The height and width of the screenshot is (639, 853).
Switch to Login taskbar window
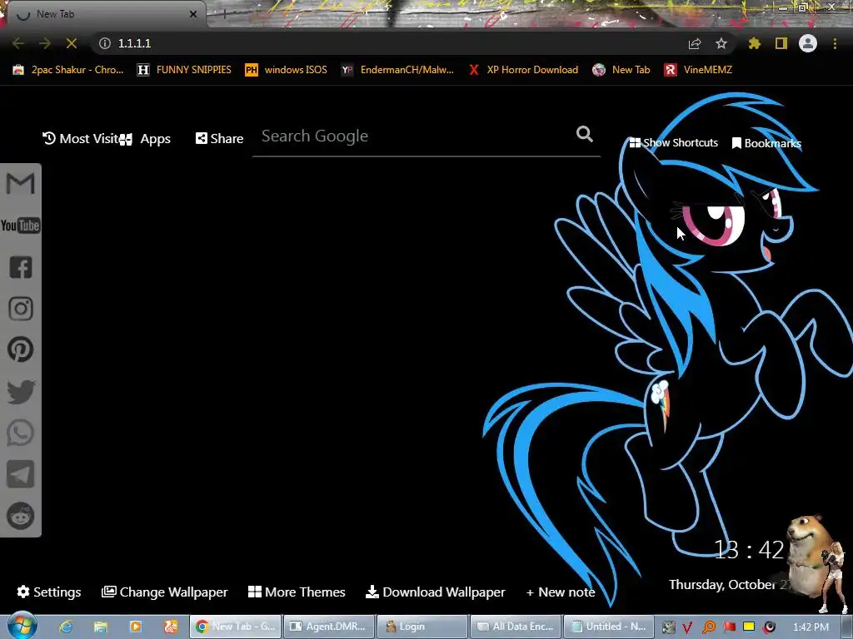tap(422, 627)
